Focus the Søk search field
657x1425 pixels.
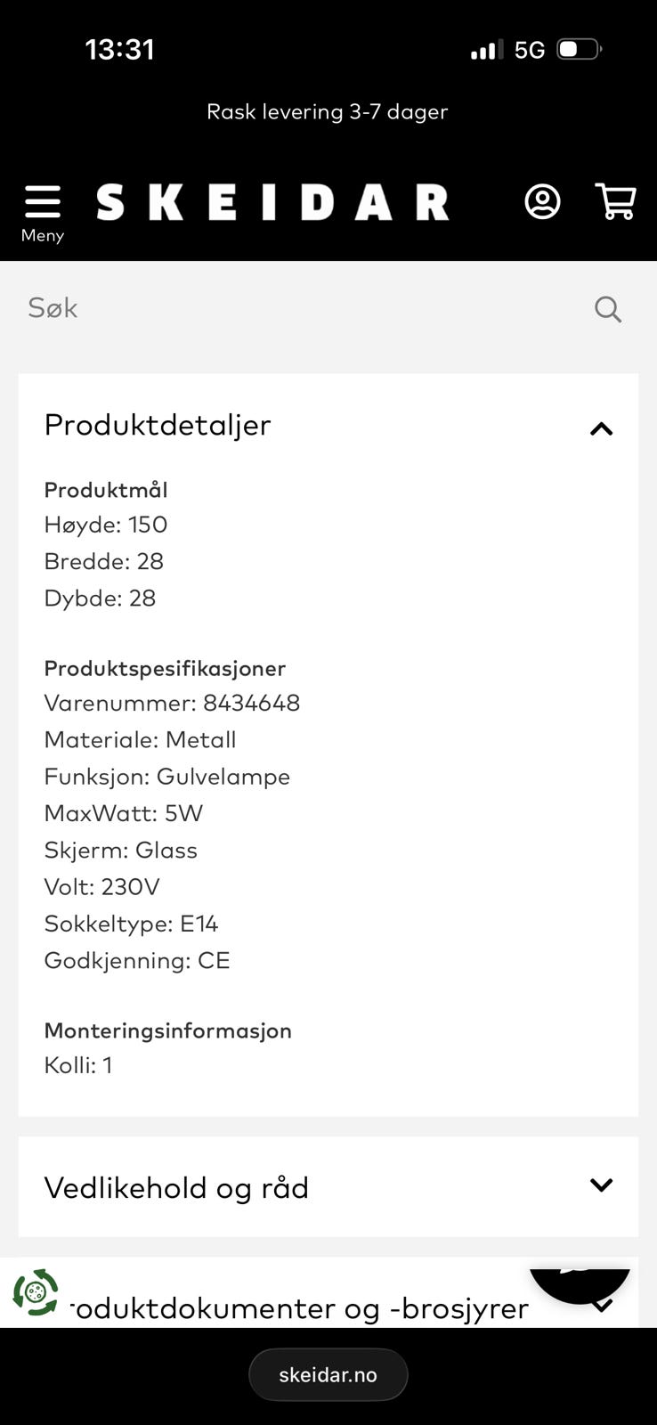303,308
